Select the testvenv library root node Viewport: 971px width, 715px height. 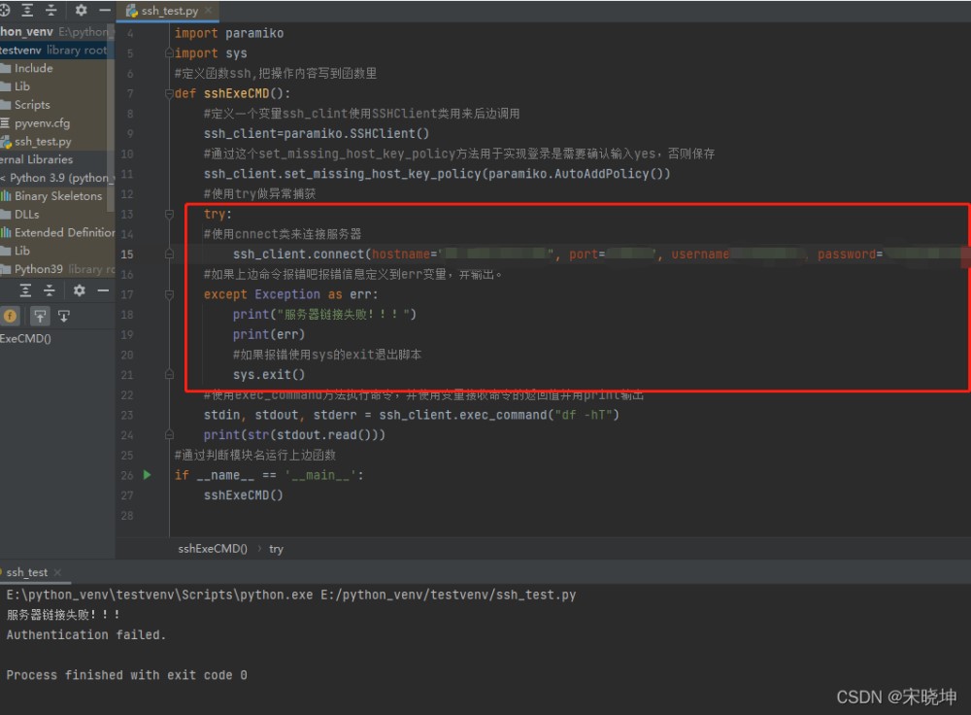[57, 50]
